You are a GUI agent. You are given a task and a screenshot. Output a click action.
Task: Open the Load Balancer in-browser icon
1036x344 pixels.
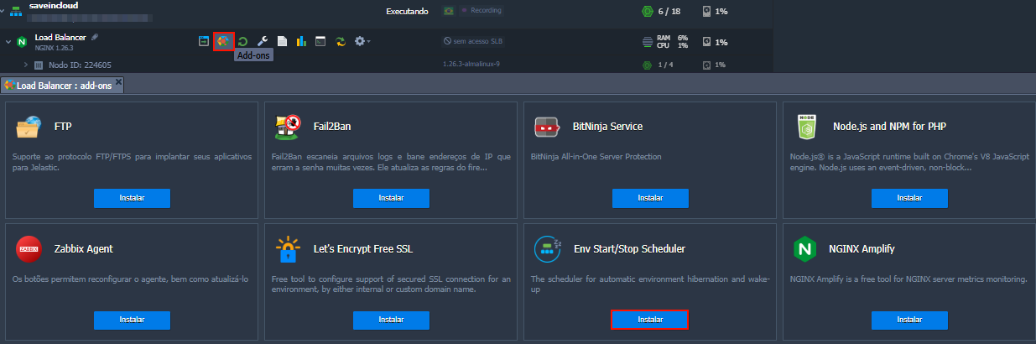204,41
